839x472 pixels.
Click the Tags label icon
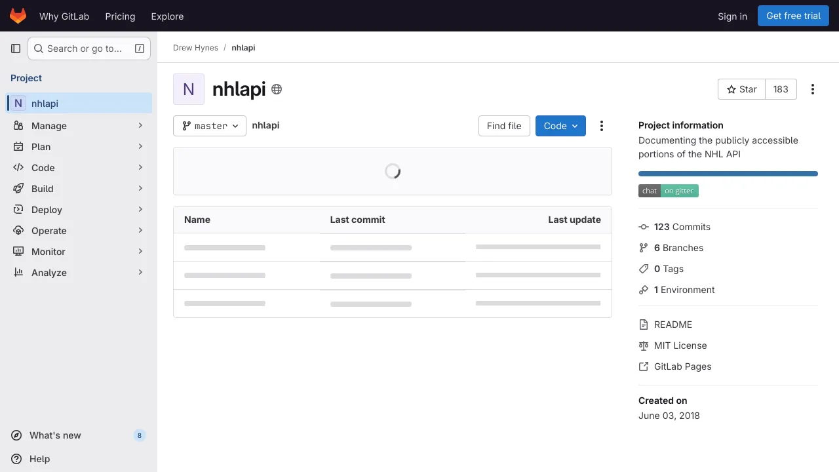point(644,269)
